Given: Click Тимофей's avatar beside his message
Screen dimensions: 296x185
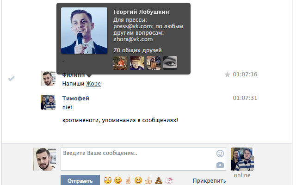Looking at the screenshot, I should coord(48,102).
